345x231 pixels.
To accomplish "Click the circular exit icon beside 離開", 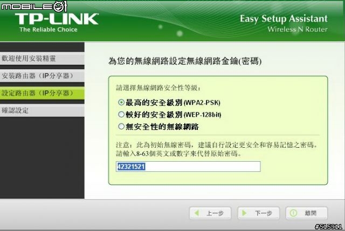I will coord(293,213).
